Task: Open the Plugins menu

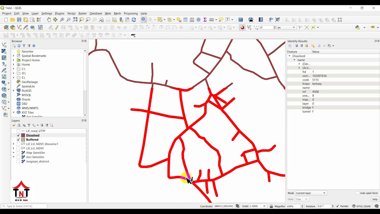Action: click(59, 13)
